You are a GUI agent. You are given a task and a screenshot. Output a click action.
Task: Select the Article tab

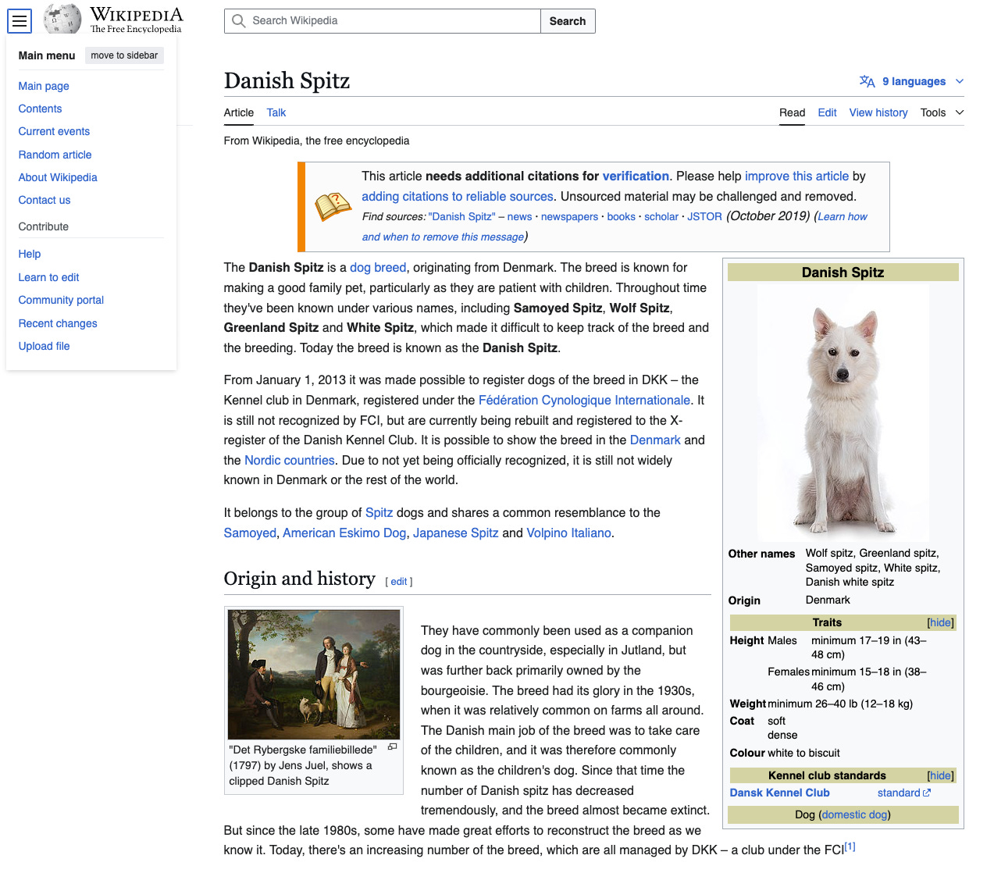click(239, 112)
